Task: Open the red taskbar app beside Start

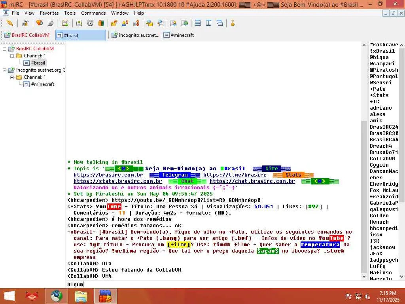Action: [32, 296]
